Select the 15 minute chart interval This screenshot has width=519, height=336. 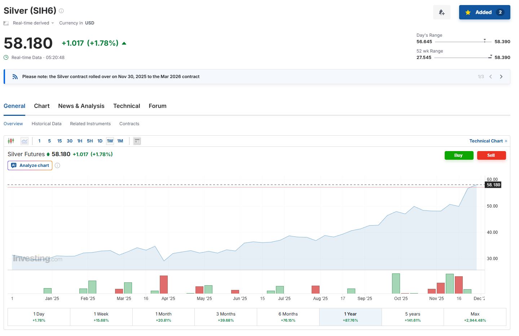60,141
